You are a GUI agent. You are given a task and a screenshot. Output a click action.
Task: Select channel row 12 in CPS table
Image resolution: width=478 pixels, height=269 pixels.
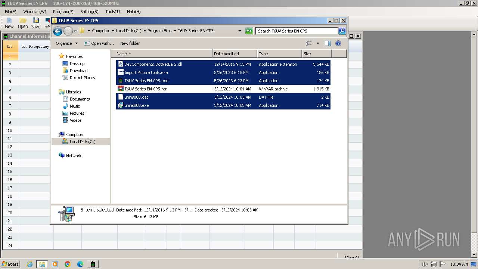click(10, 147)
